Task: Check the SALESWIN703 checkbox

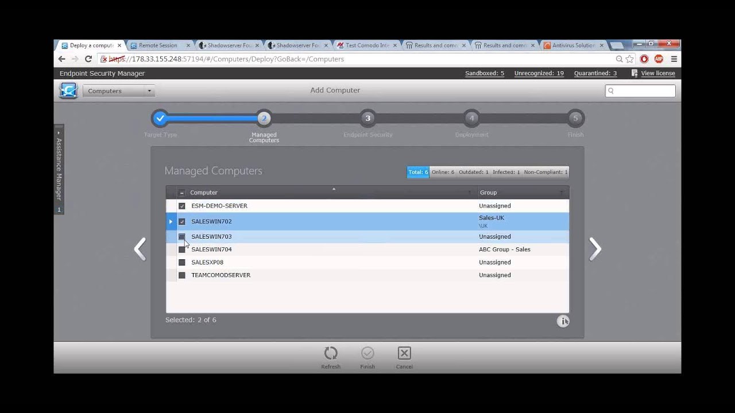Action: click(182, 236)
